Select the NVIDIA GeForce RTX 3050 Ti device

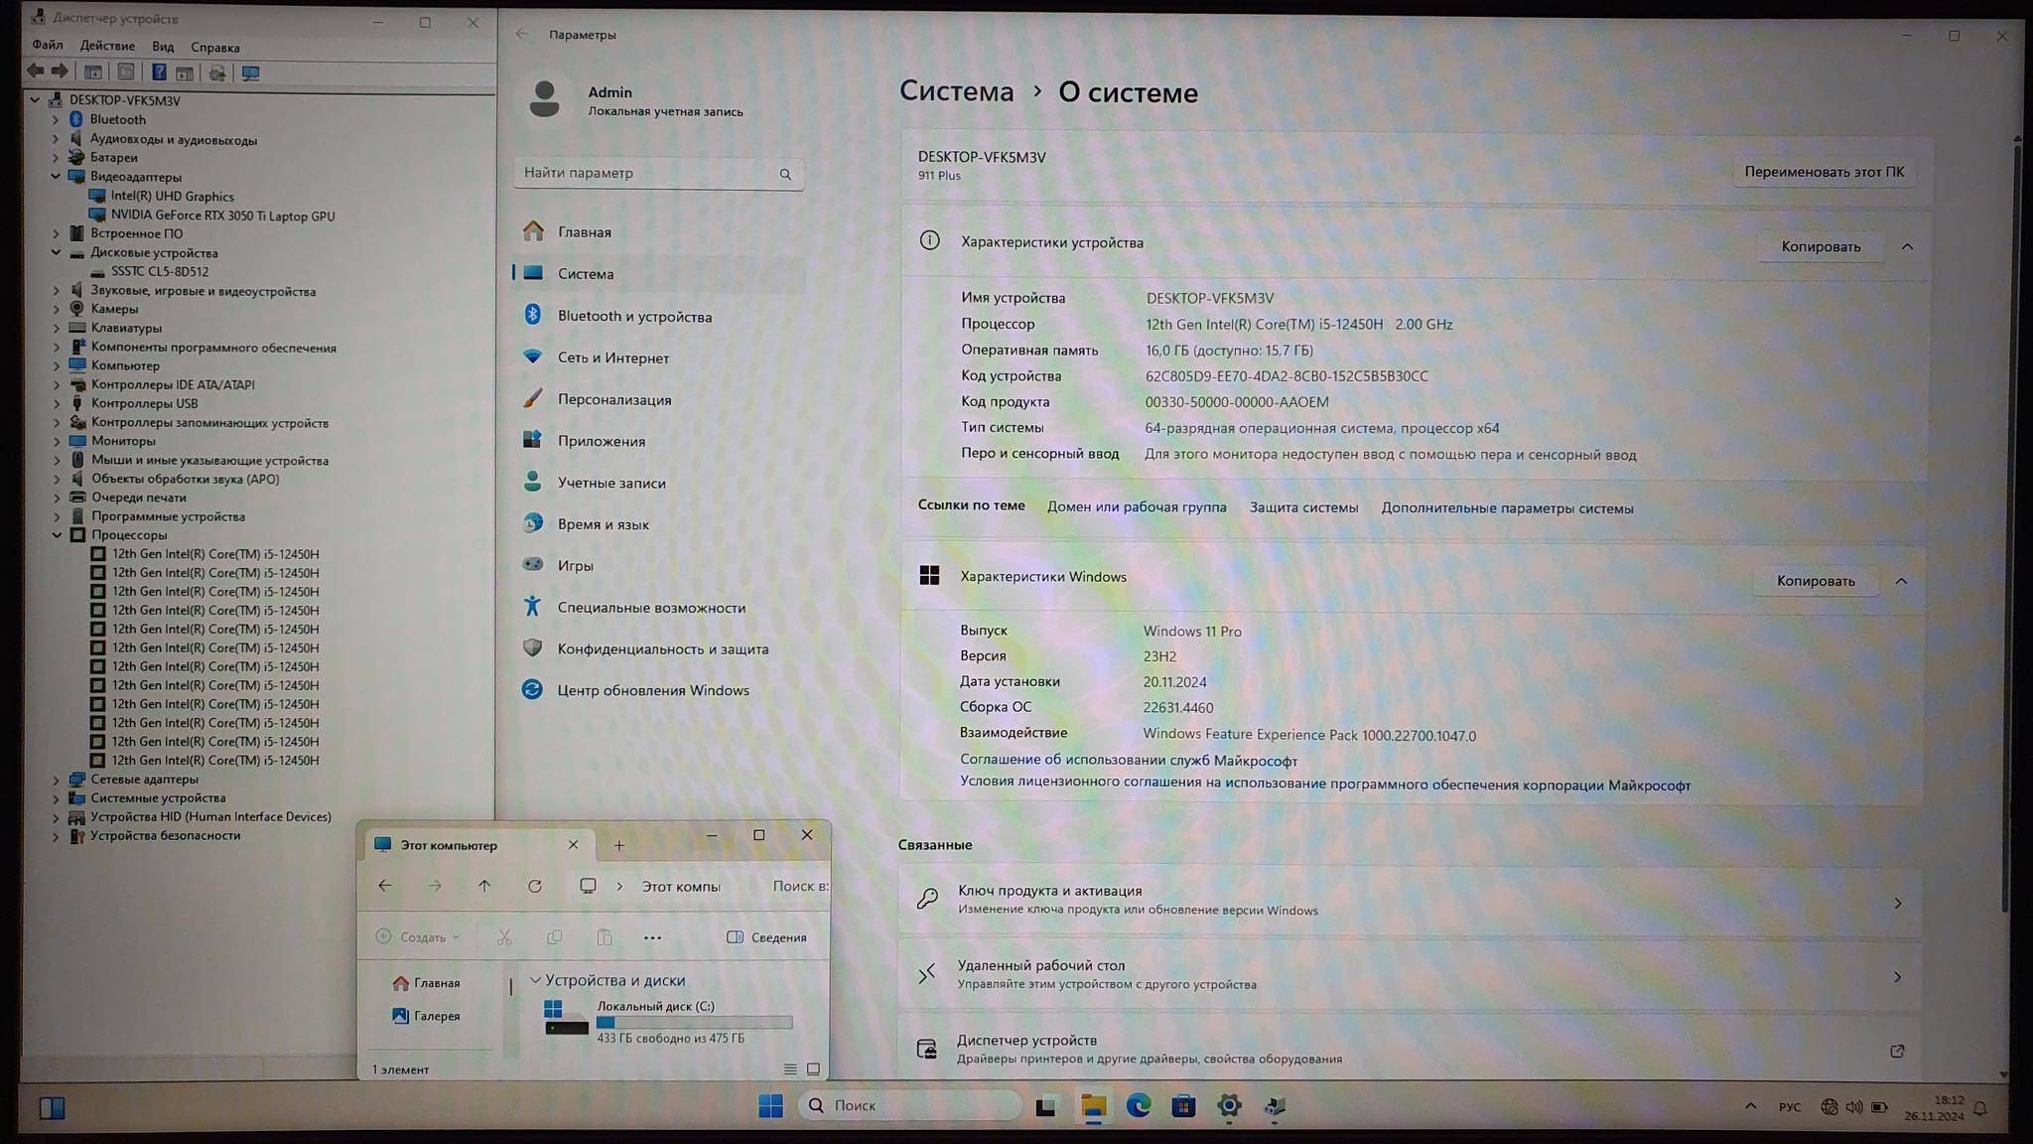[x=222, y=215]
